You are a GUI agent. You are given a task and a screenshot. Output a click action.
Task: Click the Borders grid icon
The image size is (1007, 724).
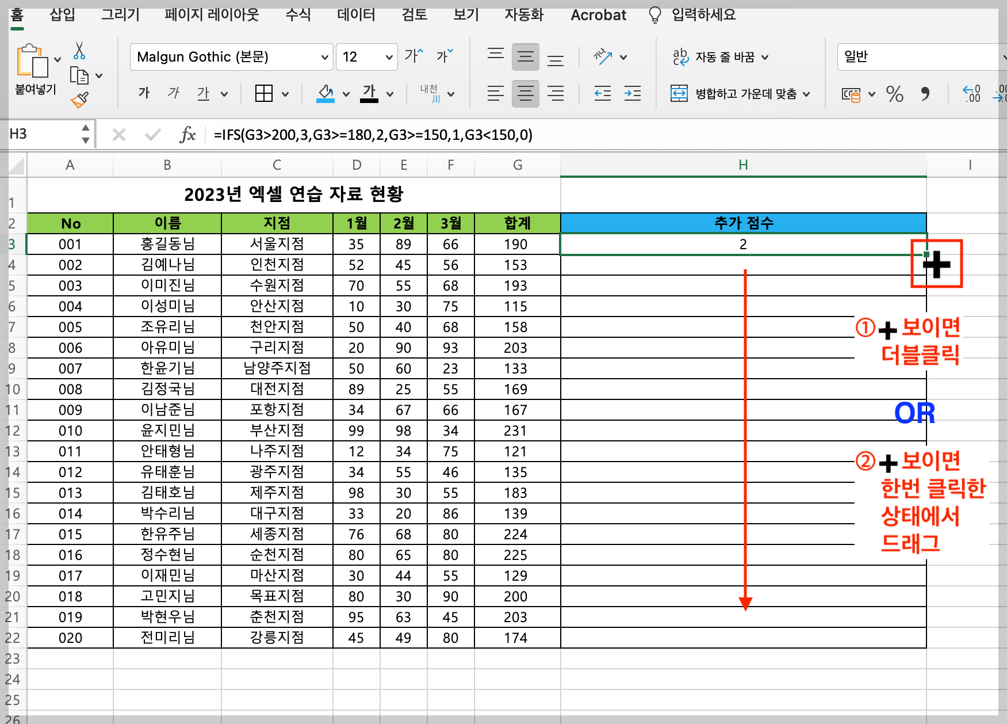pyautogui.click(x=264, y=93)
